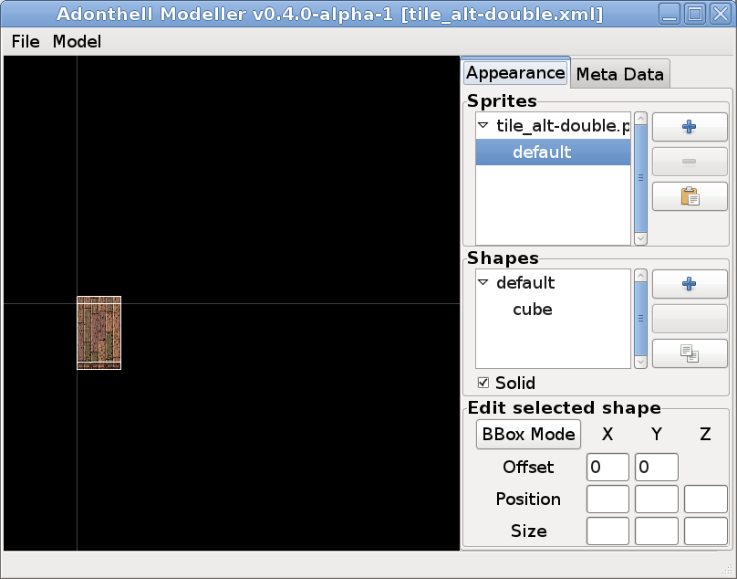Click the wooden tile sprite in preview
This screenshot has width=737, height=579.
[99, 332]
